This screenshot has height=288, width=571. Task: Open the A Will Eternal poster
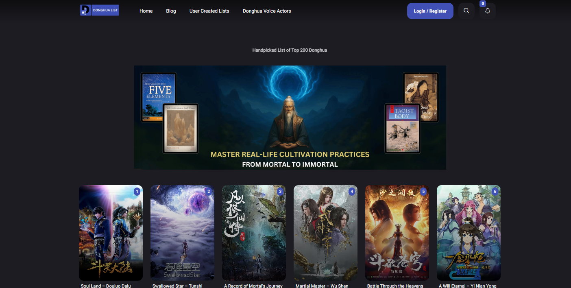pos(469,233)
